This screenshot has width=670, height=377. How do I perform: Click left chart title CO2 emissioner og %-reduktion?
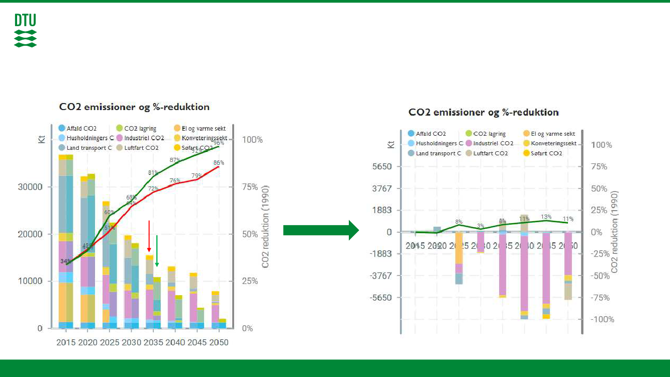coord(134,107)
